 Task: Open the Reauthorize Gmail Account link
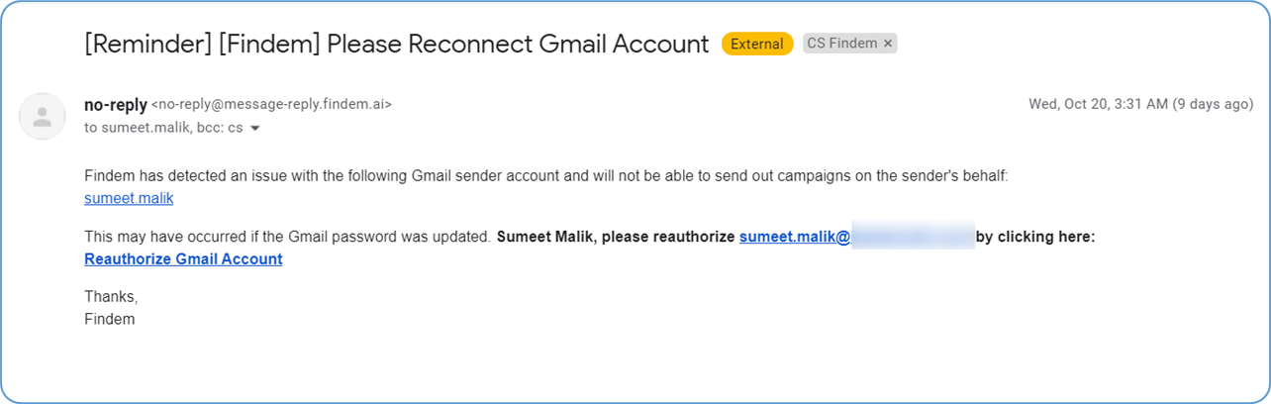click(x=183, y=259)
